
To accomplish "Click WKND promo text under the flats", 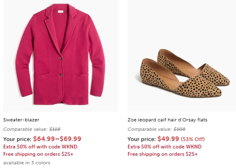I will [165, 147].
